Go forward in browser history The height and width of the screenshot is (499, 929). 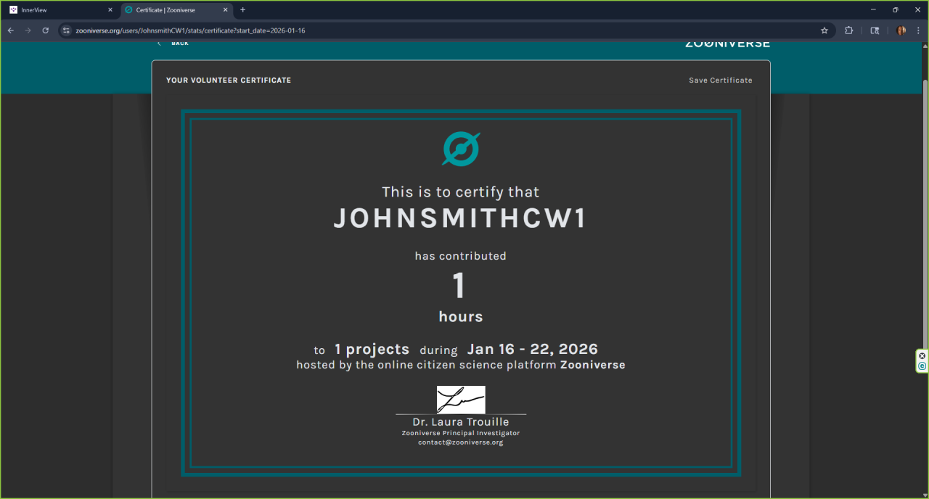pos(28,30)
